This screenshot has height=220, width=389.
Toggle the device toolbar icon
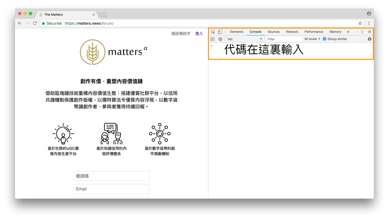(x=220, y=32)
